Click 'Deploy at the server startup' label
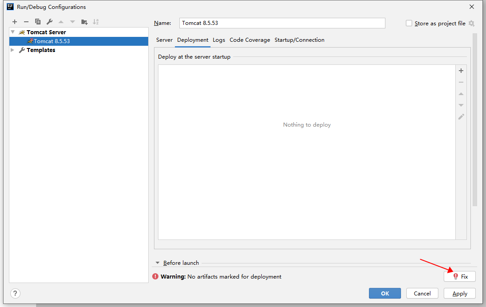 click(194, 56)
